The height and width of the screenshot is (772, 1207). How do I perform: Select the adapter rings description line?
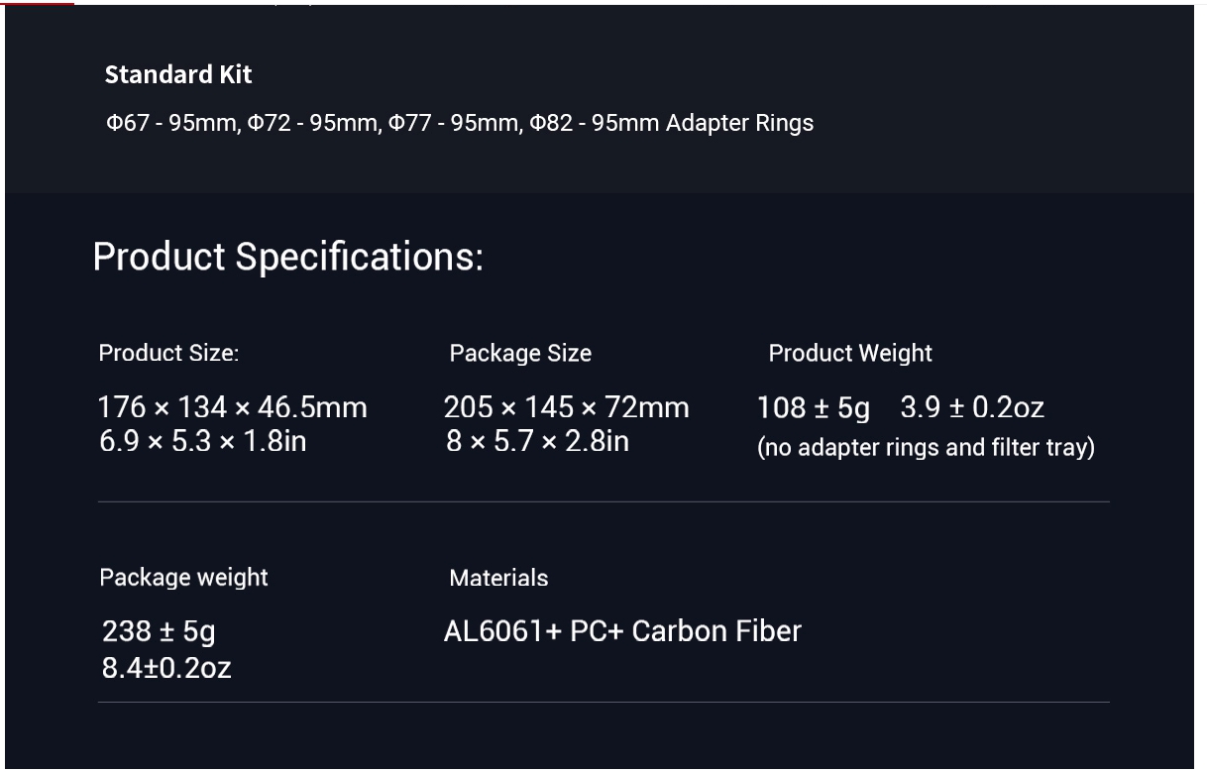(x=460, y=123)
